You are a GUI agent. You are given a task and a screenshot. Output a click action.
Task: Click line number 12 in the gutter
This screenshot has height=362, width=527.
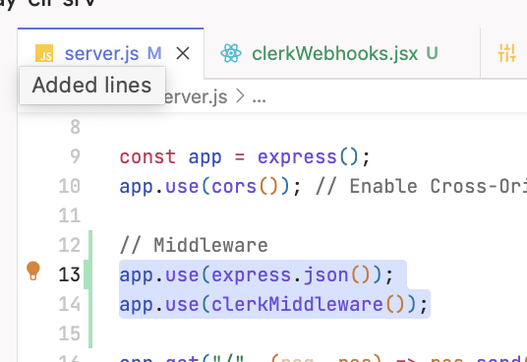point(70,245)
